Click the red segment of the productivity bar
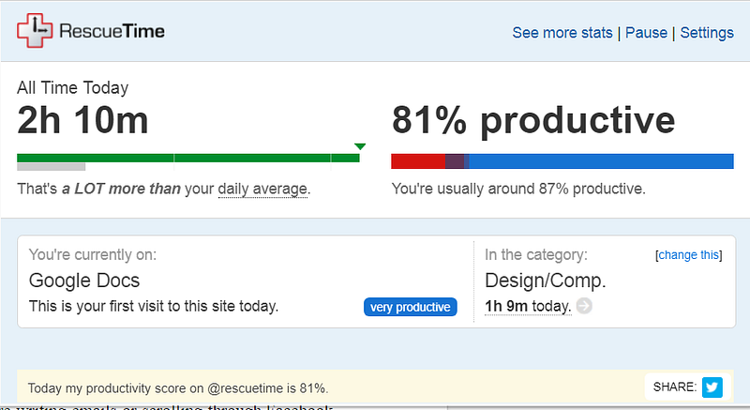Viewport: 750px width, 410px height. coord(417,160)
